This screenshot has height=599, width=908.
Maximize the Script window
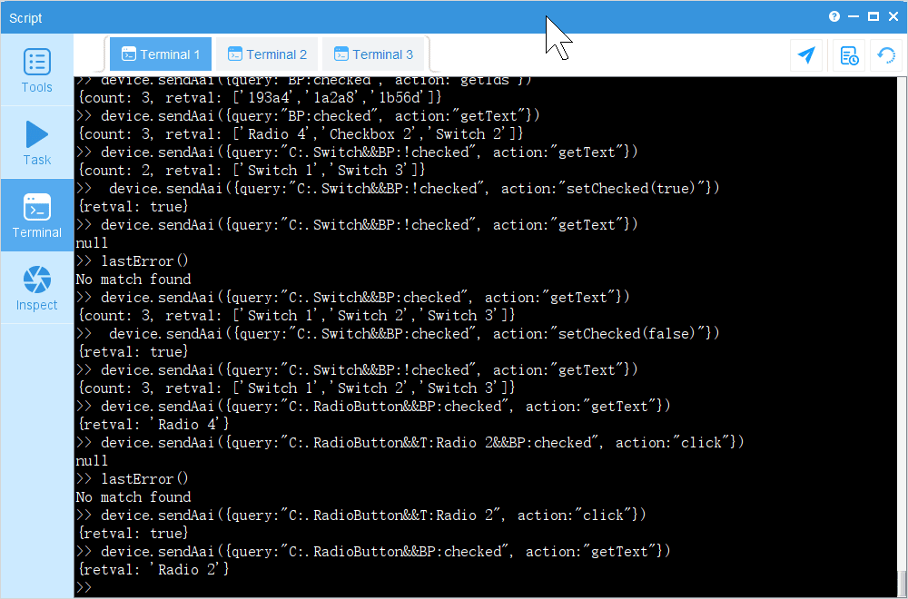873,16
